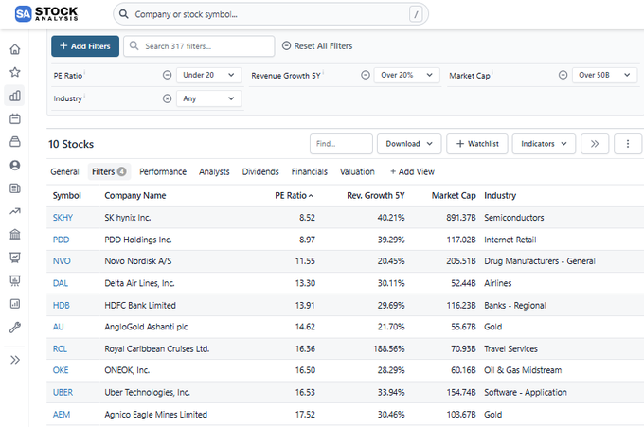Image resolution: width=644 pixels, height=427 pixels.
Task: Open the Market Cap Over 50B dropdown
Action: pos(604,75)
